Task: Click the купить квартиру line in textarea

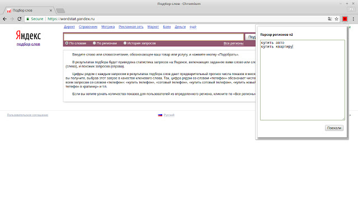Action: (277, 46)
